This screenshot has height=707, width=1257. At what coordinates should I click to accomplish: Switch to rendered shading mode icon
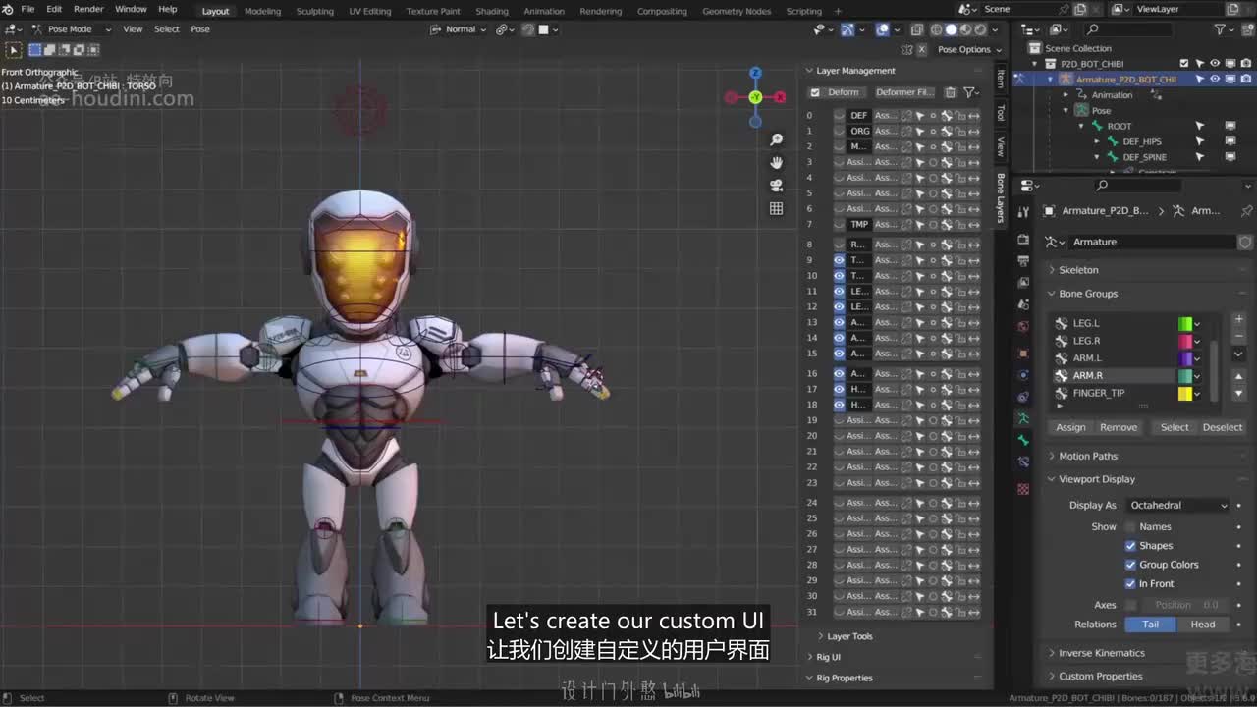click(980, 29)
